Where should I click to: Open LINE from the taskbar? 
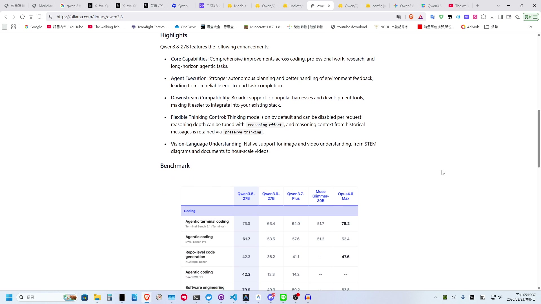point(283,297)
